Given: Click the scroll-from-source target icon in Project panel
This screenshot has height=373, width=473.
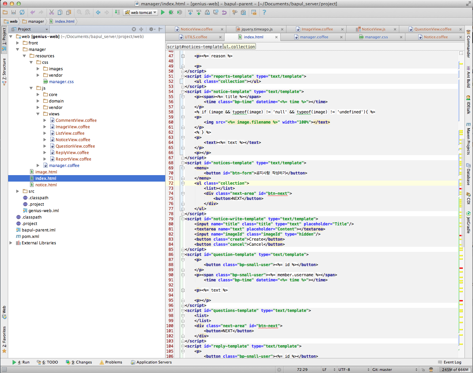Looking at the screenshot, I should point(134,29).
